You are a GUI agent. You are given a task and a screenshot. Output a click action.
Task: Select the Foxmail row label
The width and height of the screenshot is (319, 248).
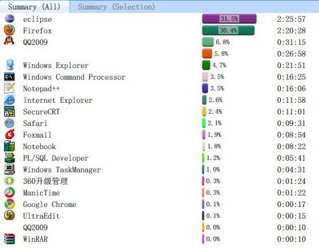37,135
